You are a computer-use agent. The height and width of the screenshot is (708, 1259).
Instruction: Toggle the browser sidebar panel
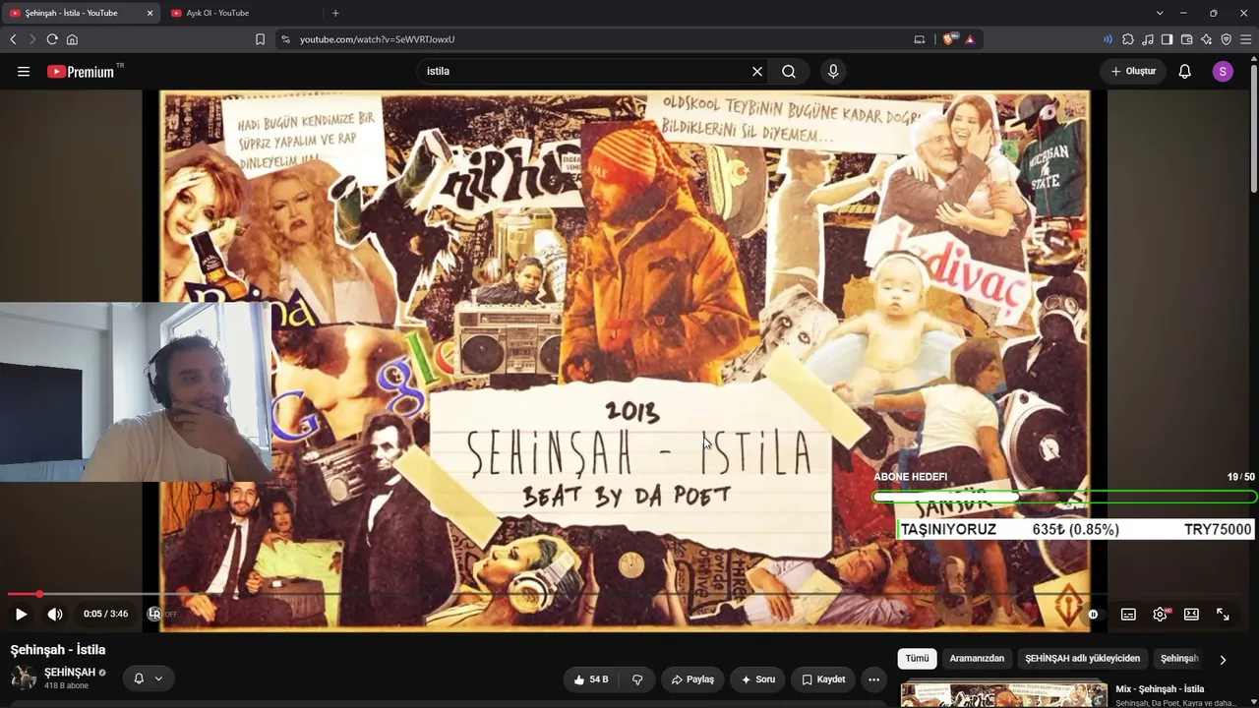pyautogui.click(x=1167, y=39)
